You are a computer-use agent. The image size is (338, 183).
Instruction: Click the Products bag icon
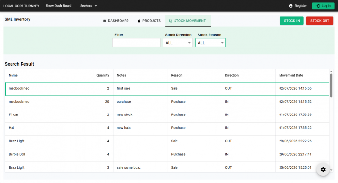[x=139, y=21]
